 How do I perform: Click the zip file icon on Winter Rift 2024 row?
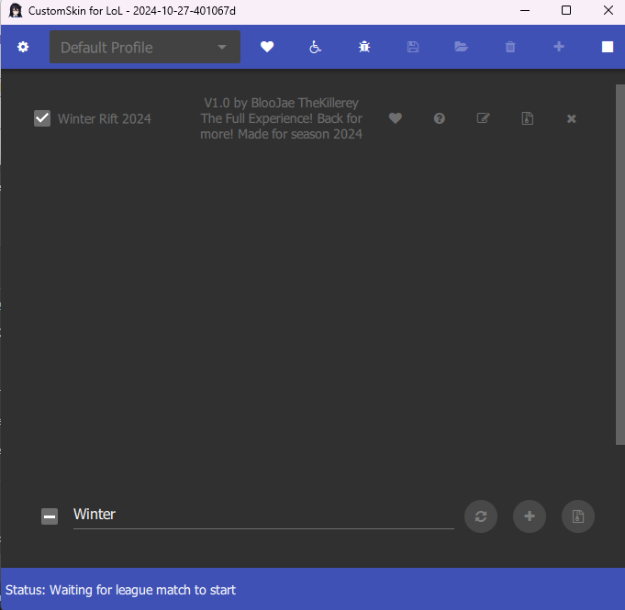528,118
